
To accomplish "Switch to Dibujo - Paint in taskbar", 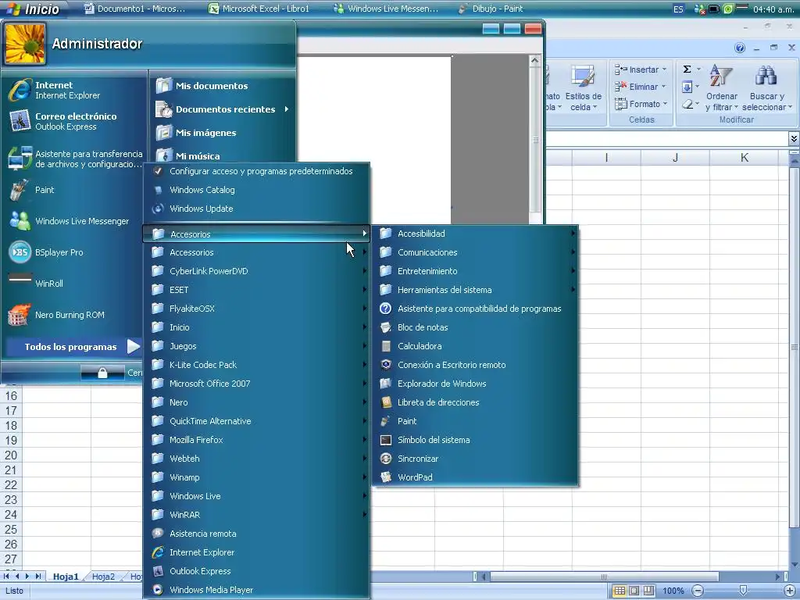I will pos(492,9).
